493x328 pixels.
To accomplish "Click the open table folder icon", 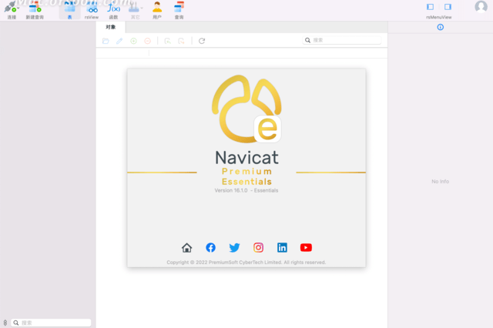I will (x=106, y=41).
